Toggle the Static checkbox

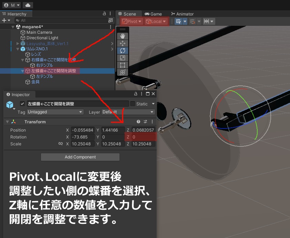[x=132, y=104]
